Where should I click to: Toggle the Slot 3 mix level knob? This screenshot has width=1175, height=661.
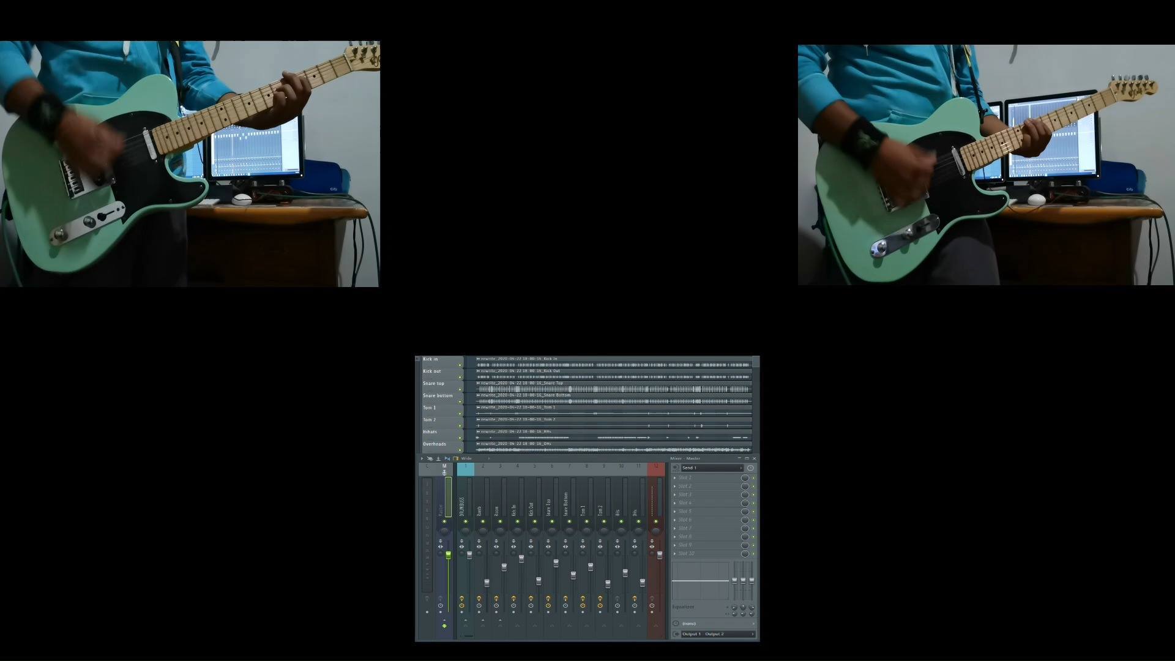(745, 495)
